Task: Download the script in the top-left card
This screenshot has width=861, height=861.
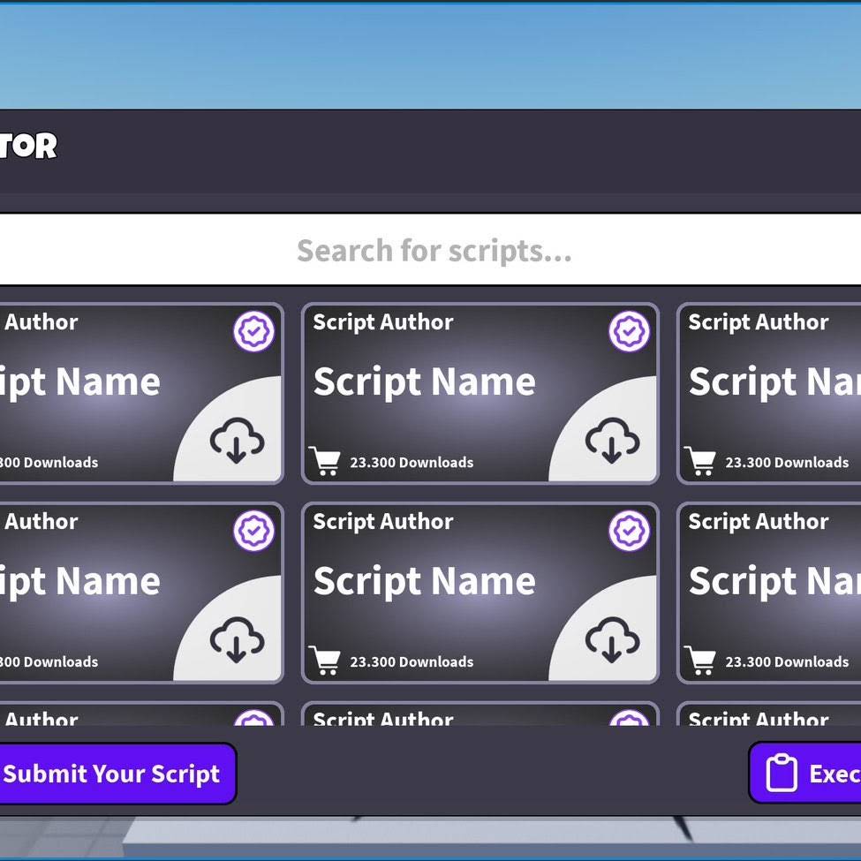Action: (x=237, y=441)
